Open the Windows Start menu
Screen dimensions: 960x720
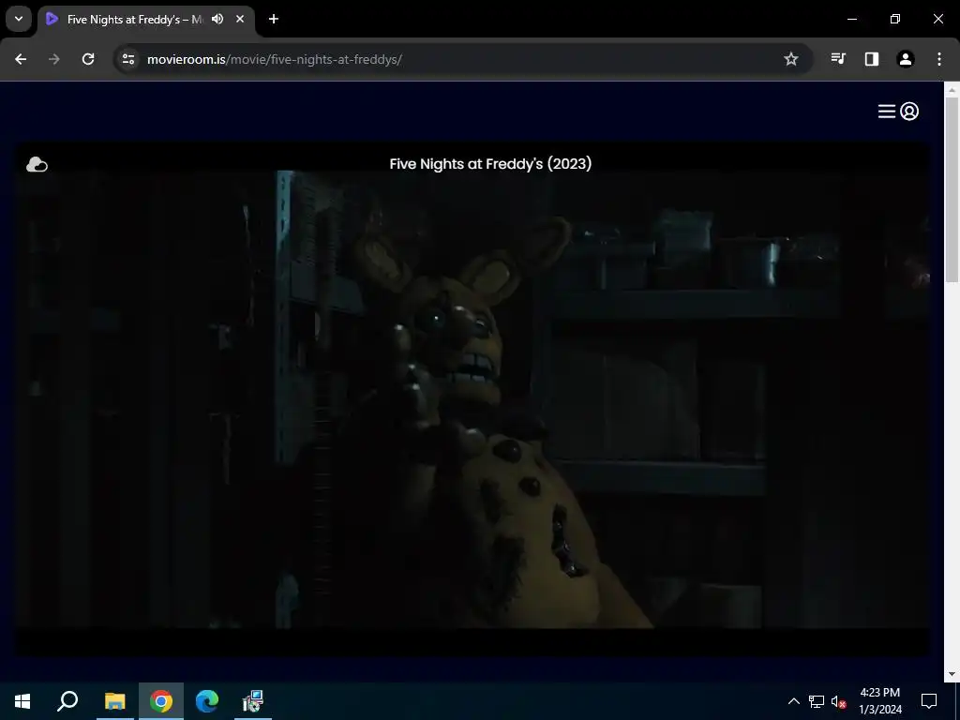pyautogui.click(x=22, y=701)
